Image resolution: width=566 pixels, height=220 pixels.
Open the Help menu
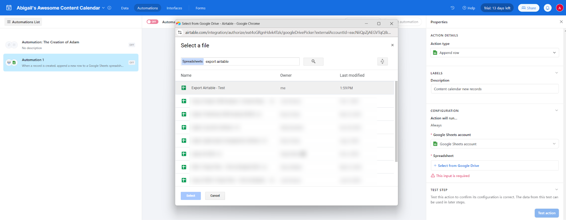[x=469, y=8]
